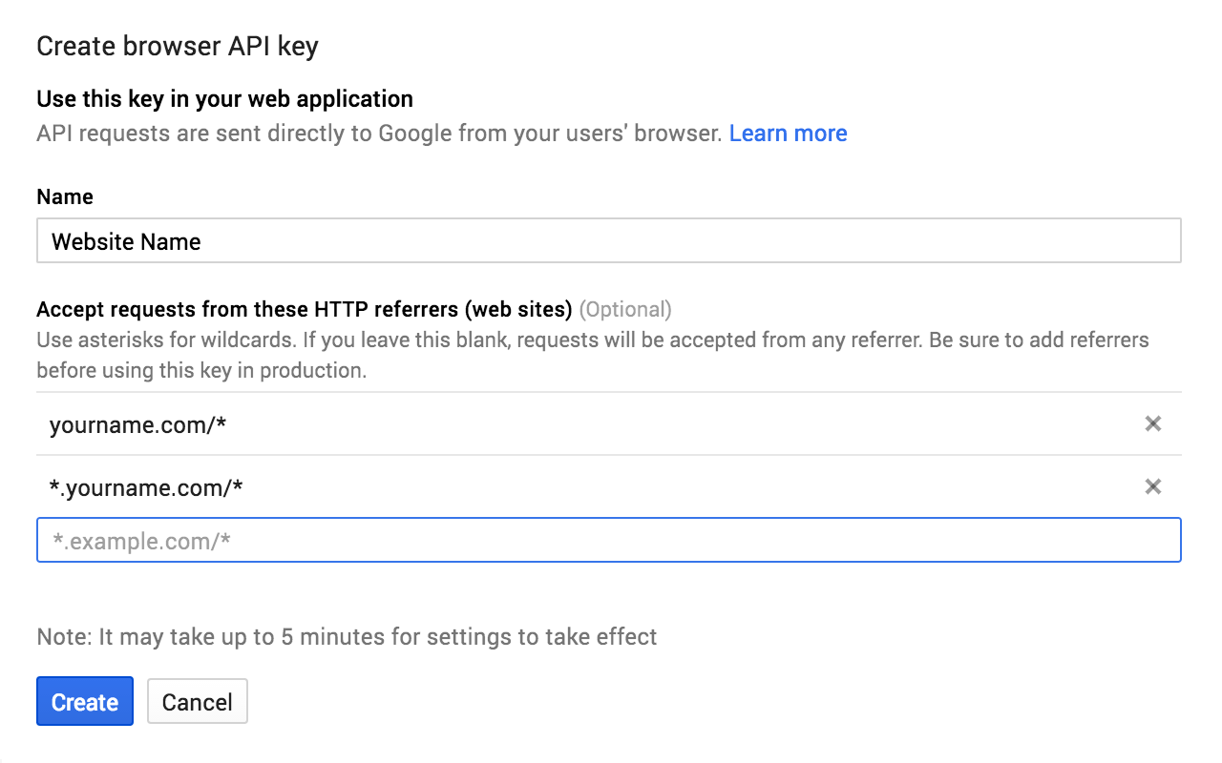Screen dimensions: 1222x763
Task: Click the X beside the second referrer row
Action: point(1152,486)
